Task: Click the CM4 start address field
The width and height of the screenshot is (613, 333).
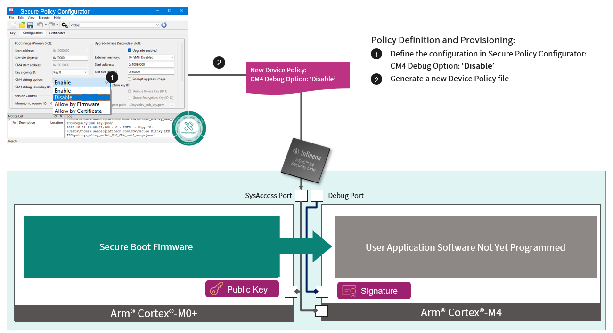Action: [70, 65]
